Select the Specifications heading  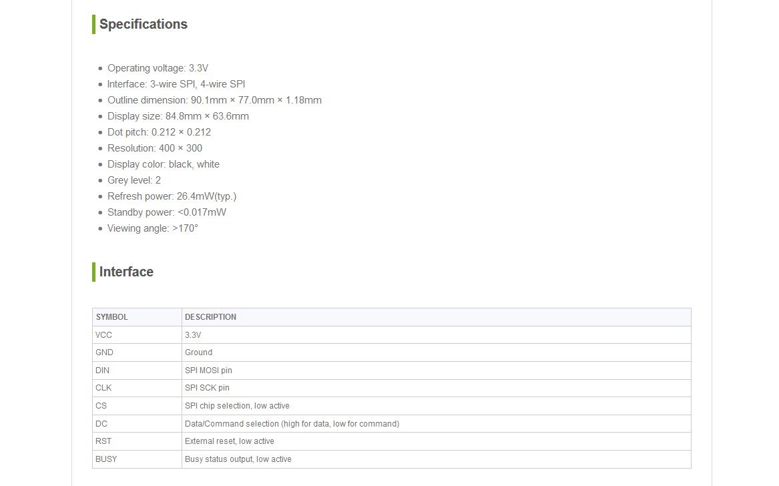tap(143, 24)
